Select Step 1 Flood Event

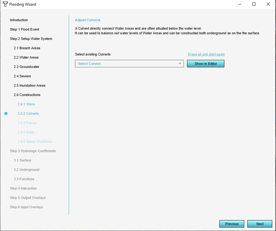point(25,29)
